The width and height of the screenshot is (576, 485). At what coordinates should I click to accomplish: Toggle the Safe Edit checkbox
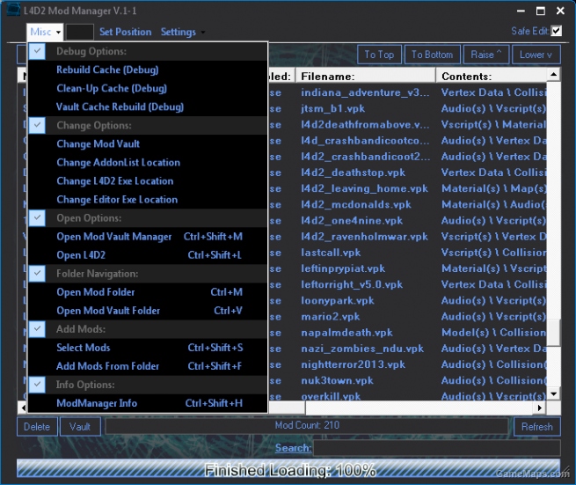pos(557,31)
